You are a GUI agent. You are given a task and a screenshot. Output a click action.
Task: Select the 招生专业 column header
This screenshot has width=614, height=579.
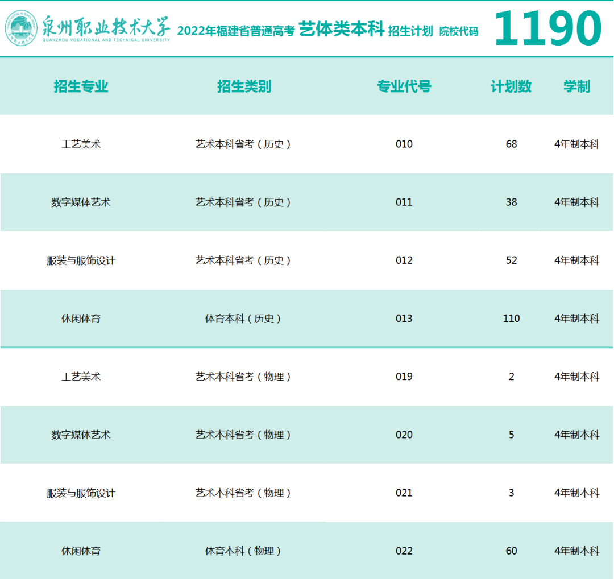tap(81, 86)
